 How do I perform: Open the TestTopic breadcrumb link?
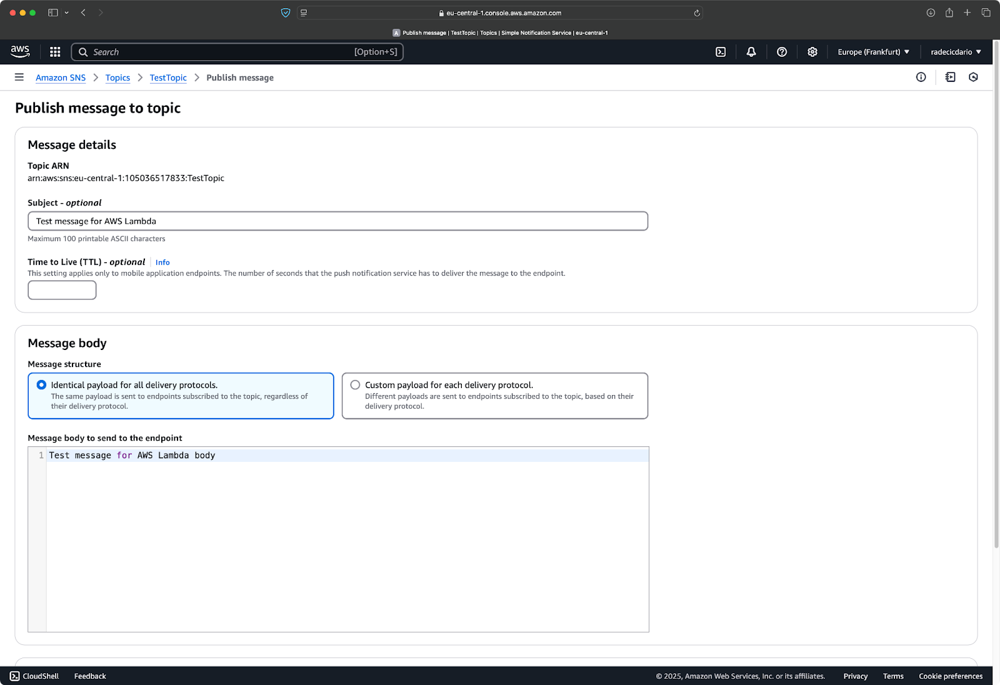(x=168, y=77)
